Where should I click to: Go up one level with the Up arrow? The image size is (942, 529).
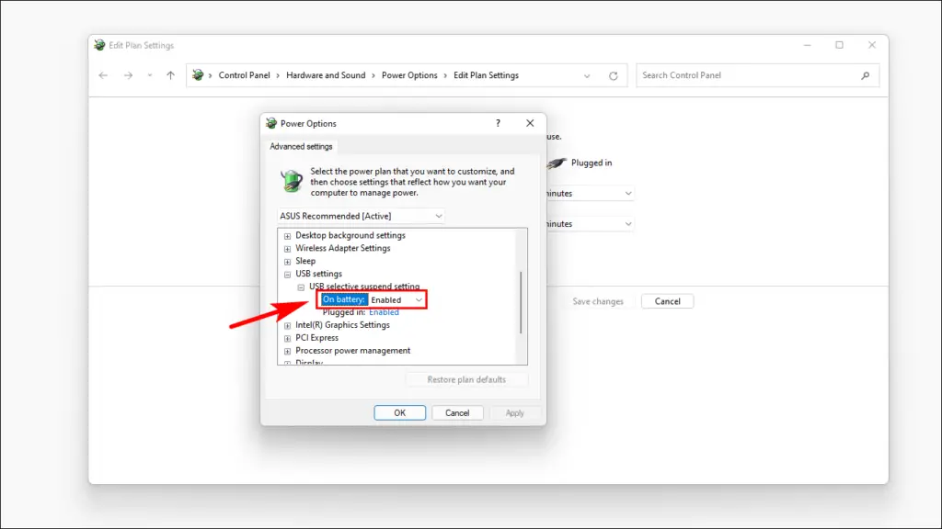(170, 75)
